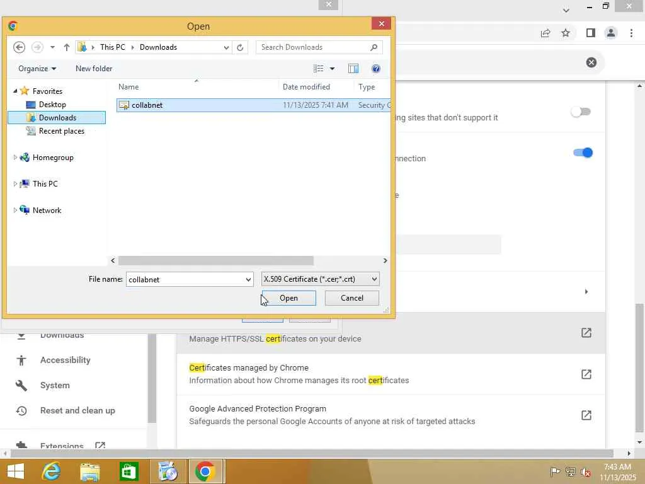Image resolution: width=645 pixels, height=484 pixels.
Task: Select Downloads in the navigation pane
Action: tap(57, 118)
